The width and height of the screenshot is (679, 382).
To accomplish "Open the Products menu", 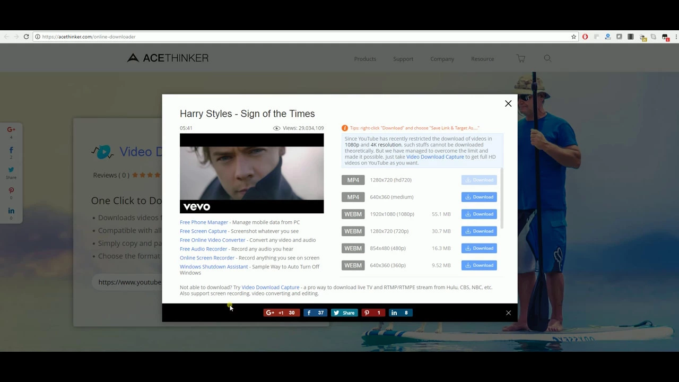I will [365, 59].
